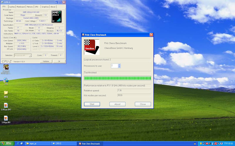Screen dimensions: 235x146
Task: Increase processors to use with the up arrow
Action: coord(119,65)
